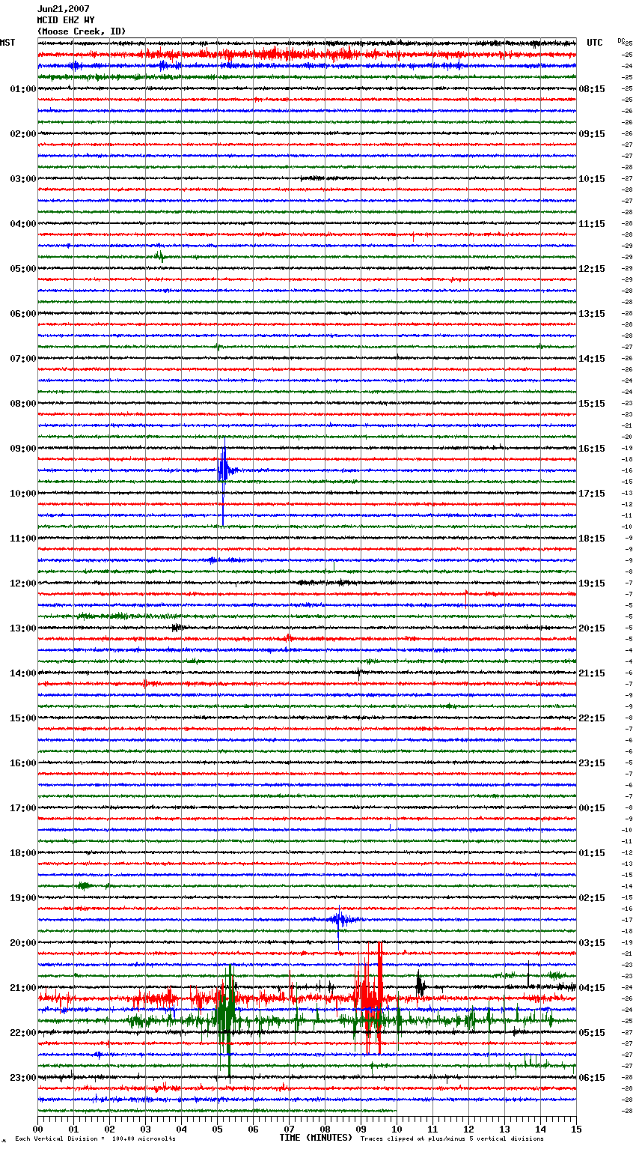
Task: Click the "12:15" UTC time label
Action: pos(592,269)
